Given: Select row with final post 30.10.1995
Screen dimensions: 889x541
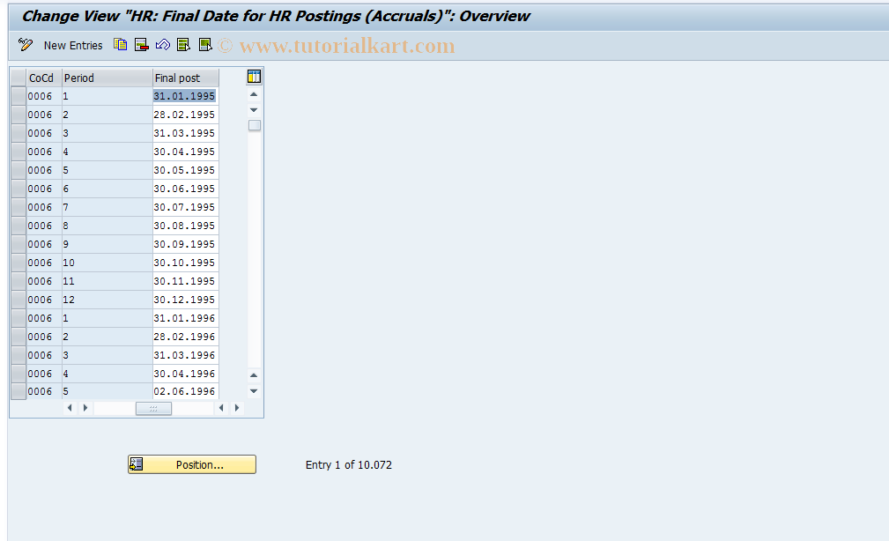Looking at the screenshot, I should tap(19, 263).
